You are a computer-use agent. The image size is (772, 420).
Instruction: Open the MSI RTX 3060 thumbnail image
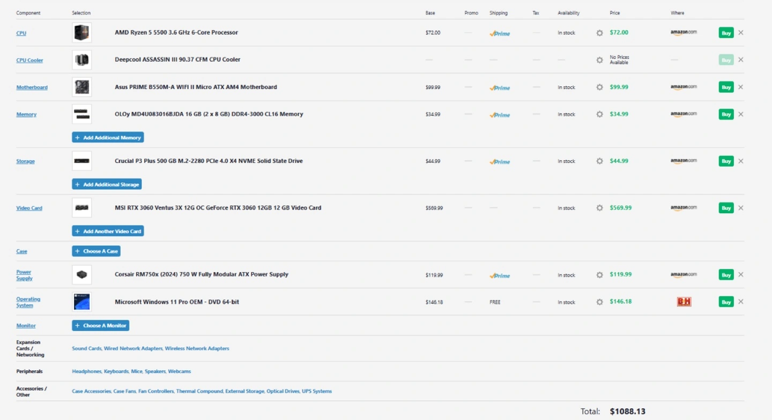[x=82, y=208]
